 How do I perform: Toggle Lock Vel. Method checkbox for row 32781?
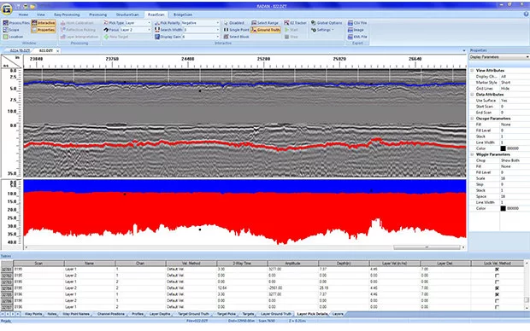(497, 270)
